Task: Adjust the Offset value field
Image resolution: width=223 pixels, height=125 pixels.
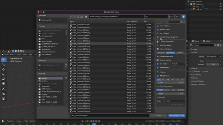Action: [170, 83]
